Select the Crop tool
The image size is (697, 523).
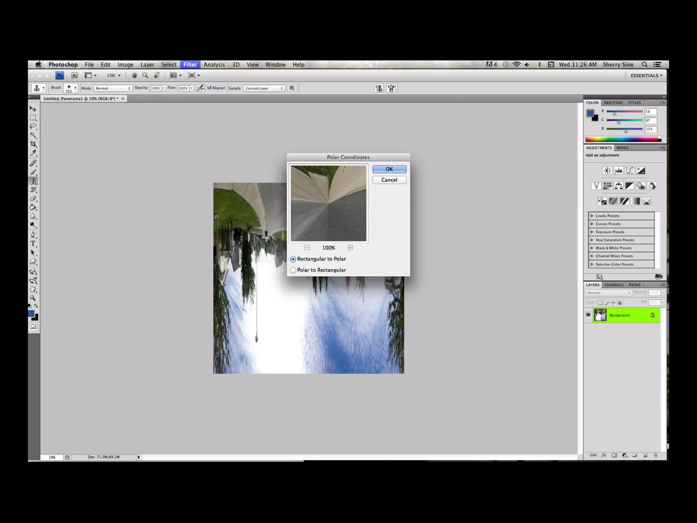tap(33, 144)
